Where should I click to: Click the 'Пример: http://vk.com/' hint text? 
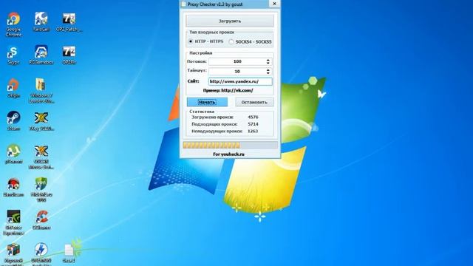coord(228,90)
